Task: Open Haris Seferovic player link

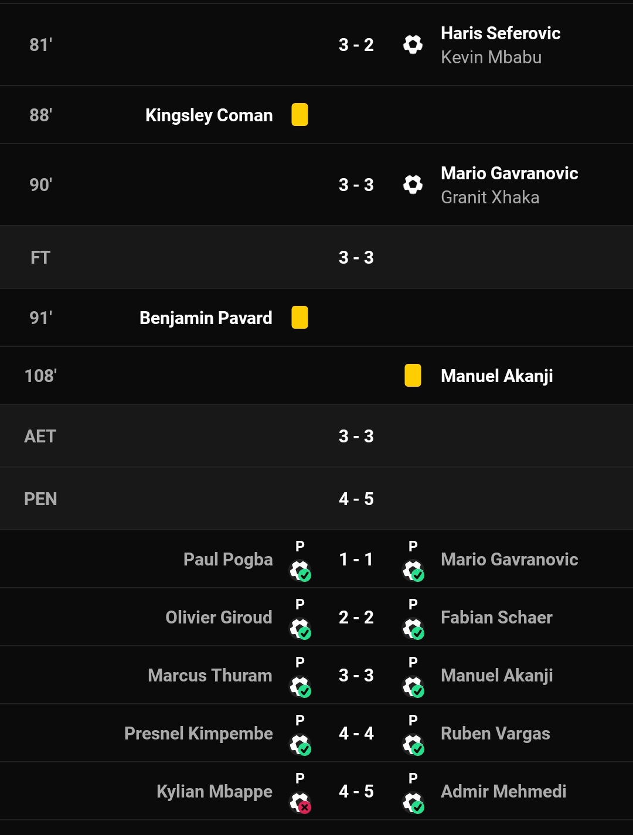Action: (x=501, y=33)
